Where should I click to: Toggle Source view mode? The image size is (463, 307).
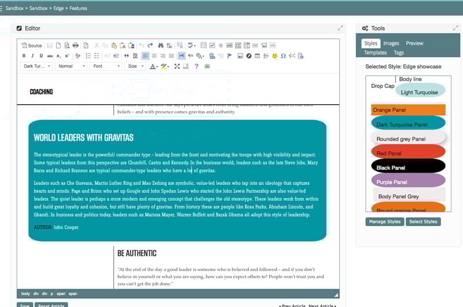click(32, 46)
